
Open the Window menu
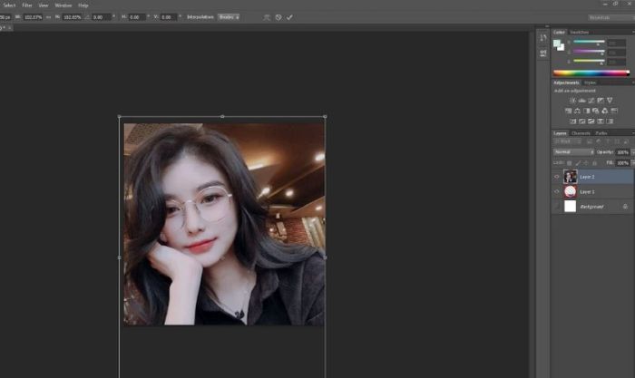[63, 5]
